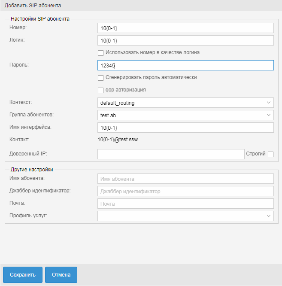Focus the 'Логин' text field
Image resolution: width=282 pixels, height=286 pixels.
point(185,40)
